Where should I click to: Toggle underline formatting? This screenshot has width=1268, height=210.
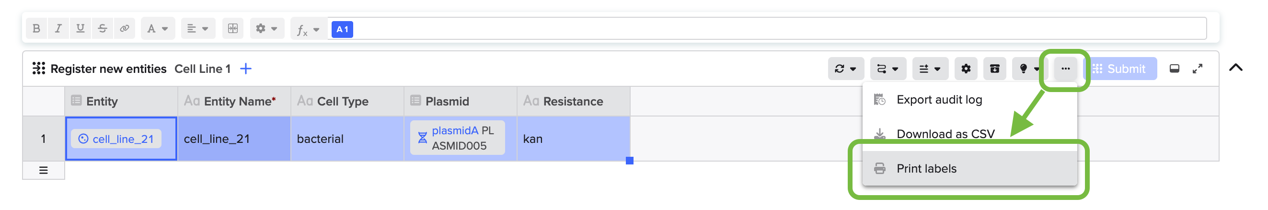80,29
